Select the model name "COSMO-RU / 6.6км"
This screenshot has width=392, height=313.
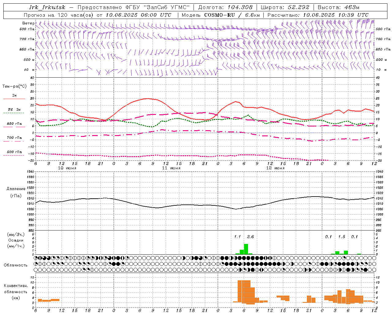232,15
